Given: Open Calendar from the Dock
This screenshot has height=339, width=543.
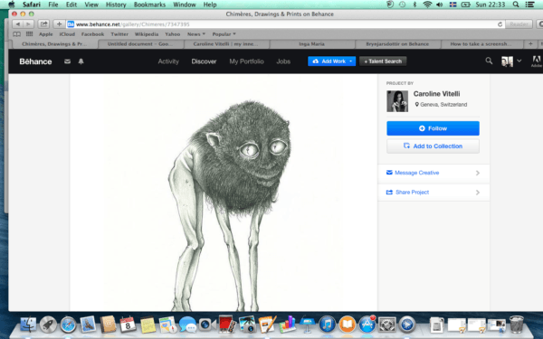Looking at the screenshot, I should (x=128, y=325).
